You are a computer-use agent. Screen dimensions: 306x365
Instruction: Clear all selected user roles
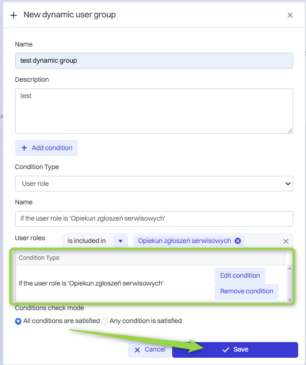tap(286, 241)
